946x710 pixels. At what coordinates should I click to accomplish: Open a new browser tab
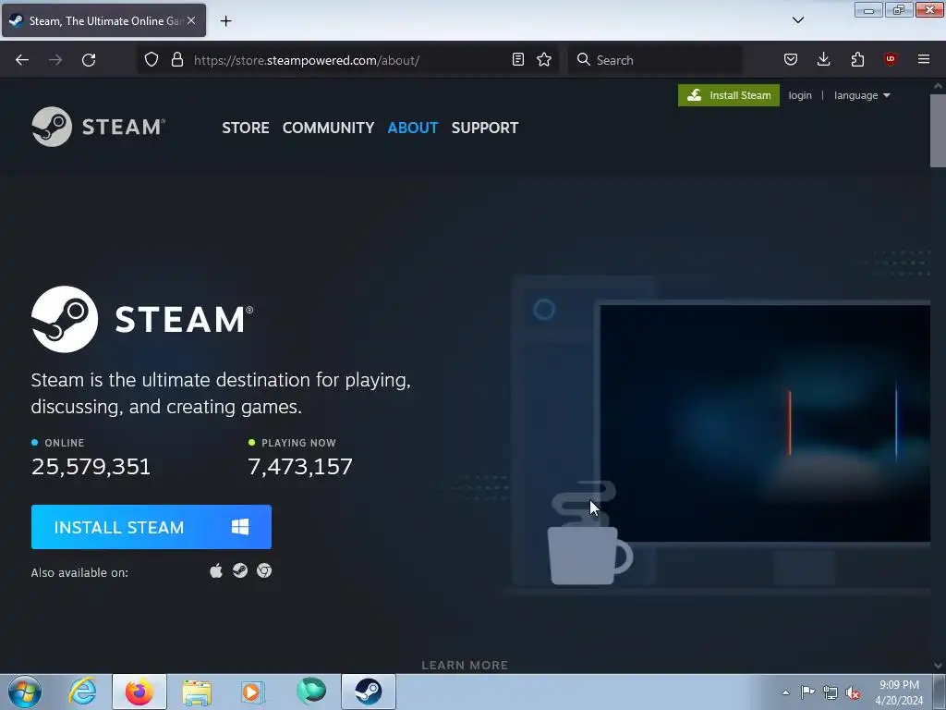point(225,21)
